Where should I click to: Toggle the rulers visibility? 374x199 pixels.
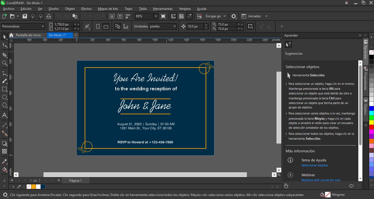coord(173,16)
